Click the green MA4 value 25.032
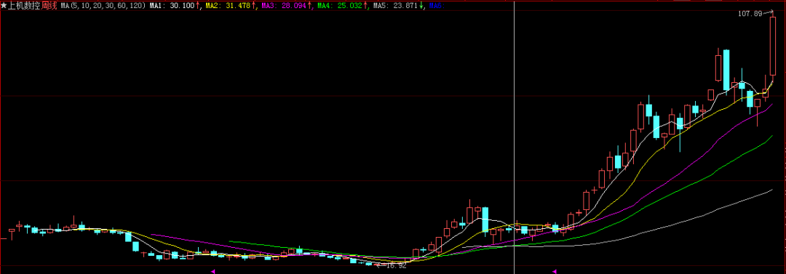 click(349, 6)
